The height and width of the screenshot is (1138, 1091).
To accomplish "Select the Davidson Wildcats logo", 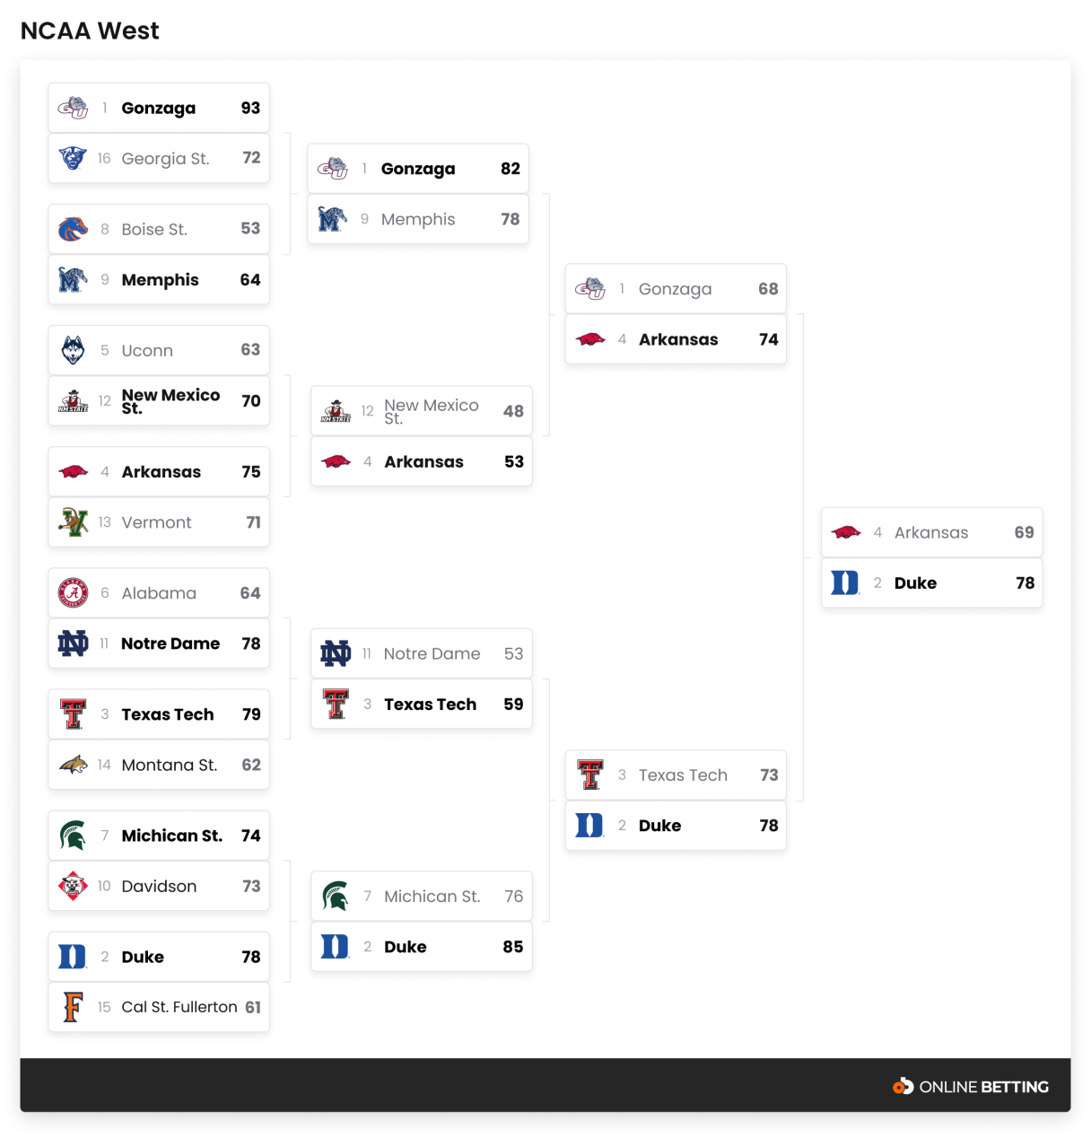I will (x=73, y=886).
